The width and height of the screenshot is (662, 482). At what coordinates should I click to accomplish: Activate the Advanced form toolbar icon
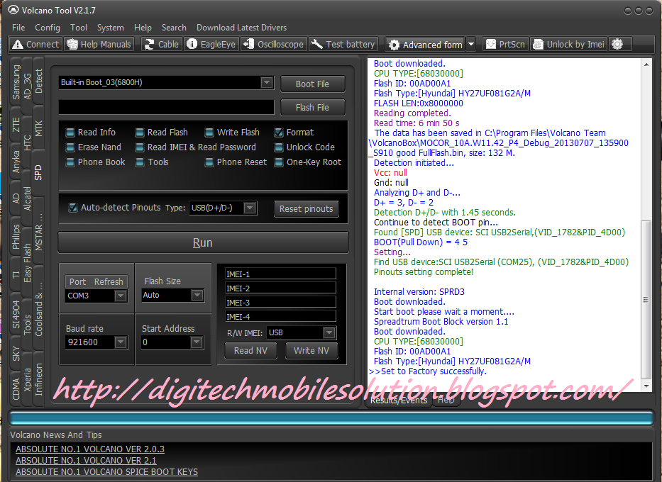[x=424, y=44]
